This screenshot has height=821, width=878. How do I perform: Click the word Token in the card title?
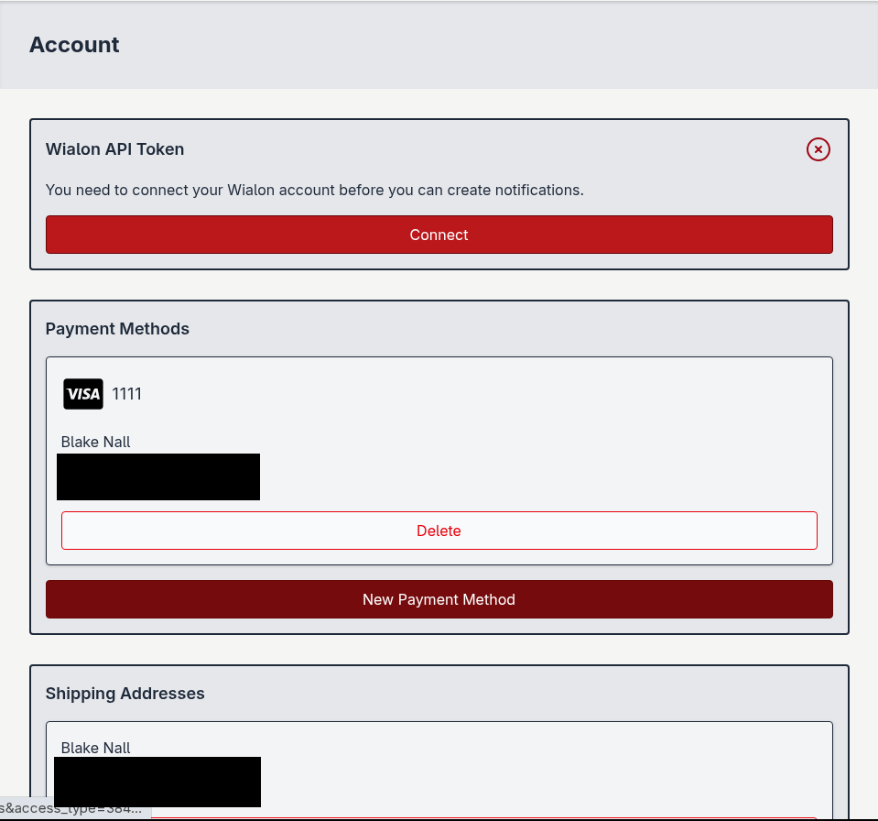coord(160,149)
